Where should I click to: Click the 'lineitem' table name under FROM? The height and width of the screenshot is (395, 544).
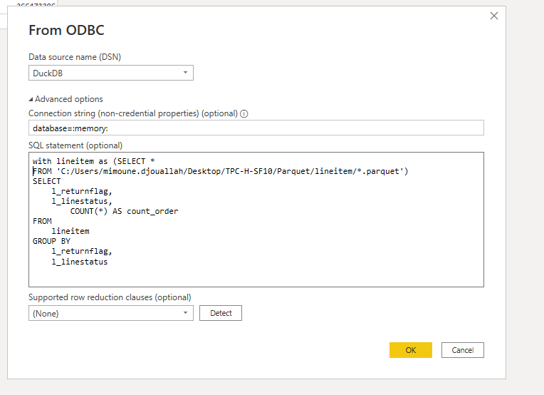click(70, 231)
